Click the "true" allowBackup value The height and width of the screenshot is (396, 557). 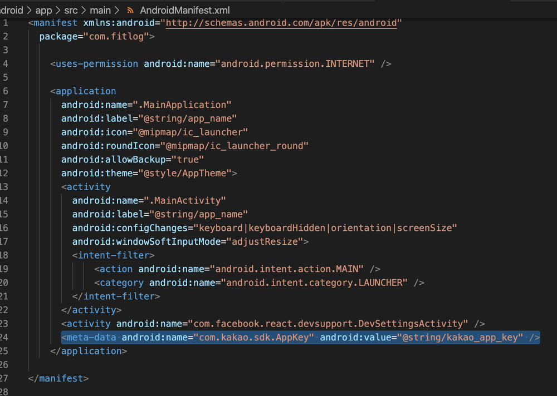(x=188, y=160)
